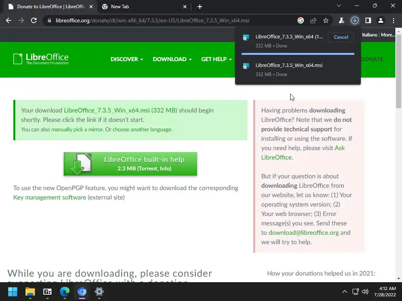Screen dimensions: 402x301
Task: Open Microsoft Edge from taskbar
Action: click(65, 292)
